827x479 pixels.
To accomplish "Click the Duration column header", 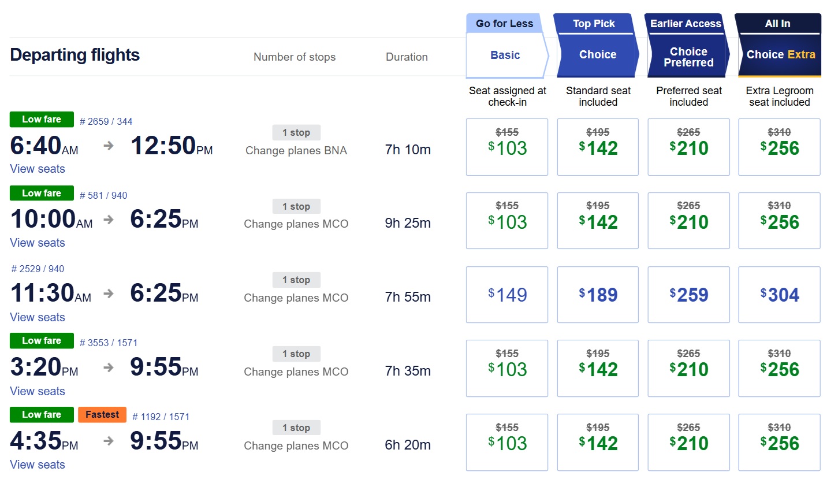I will [407, 57].
